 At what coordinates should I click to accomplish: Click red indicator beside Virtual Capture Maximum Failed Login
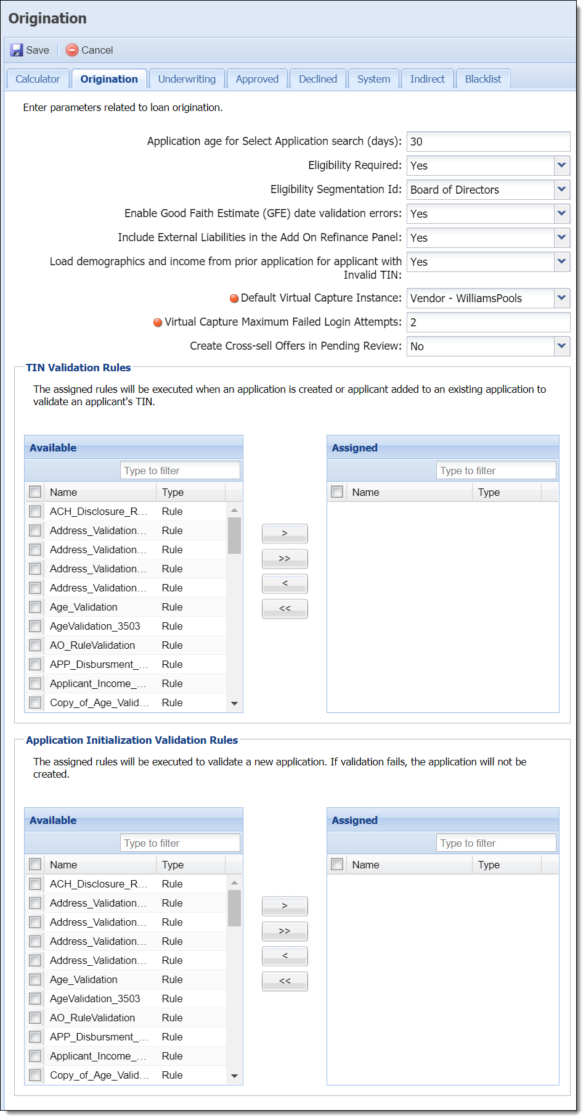coord(158,323)
